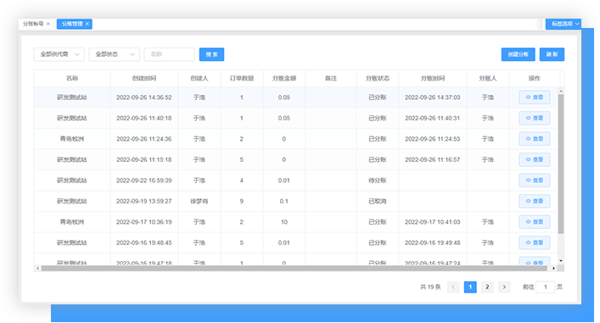
Task: Click the 已取消 status cell
Action: tap(378, 201)
